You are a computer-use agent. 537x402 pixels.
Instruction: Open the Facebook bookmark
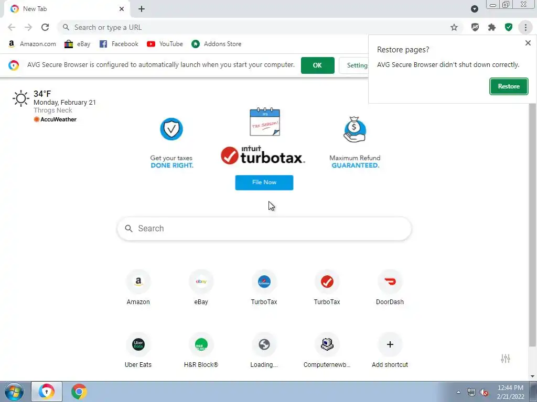[119, 44]
